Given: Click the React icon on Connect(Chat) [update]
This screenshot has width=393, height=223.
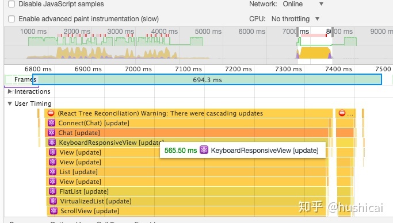Looking at the screenshot, I should coord(51,123).
